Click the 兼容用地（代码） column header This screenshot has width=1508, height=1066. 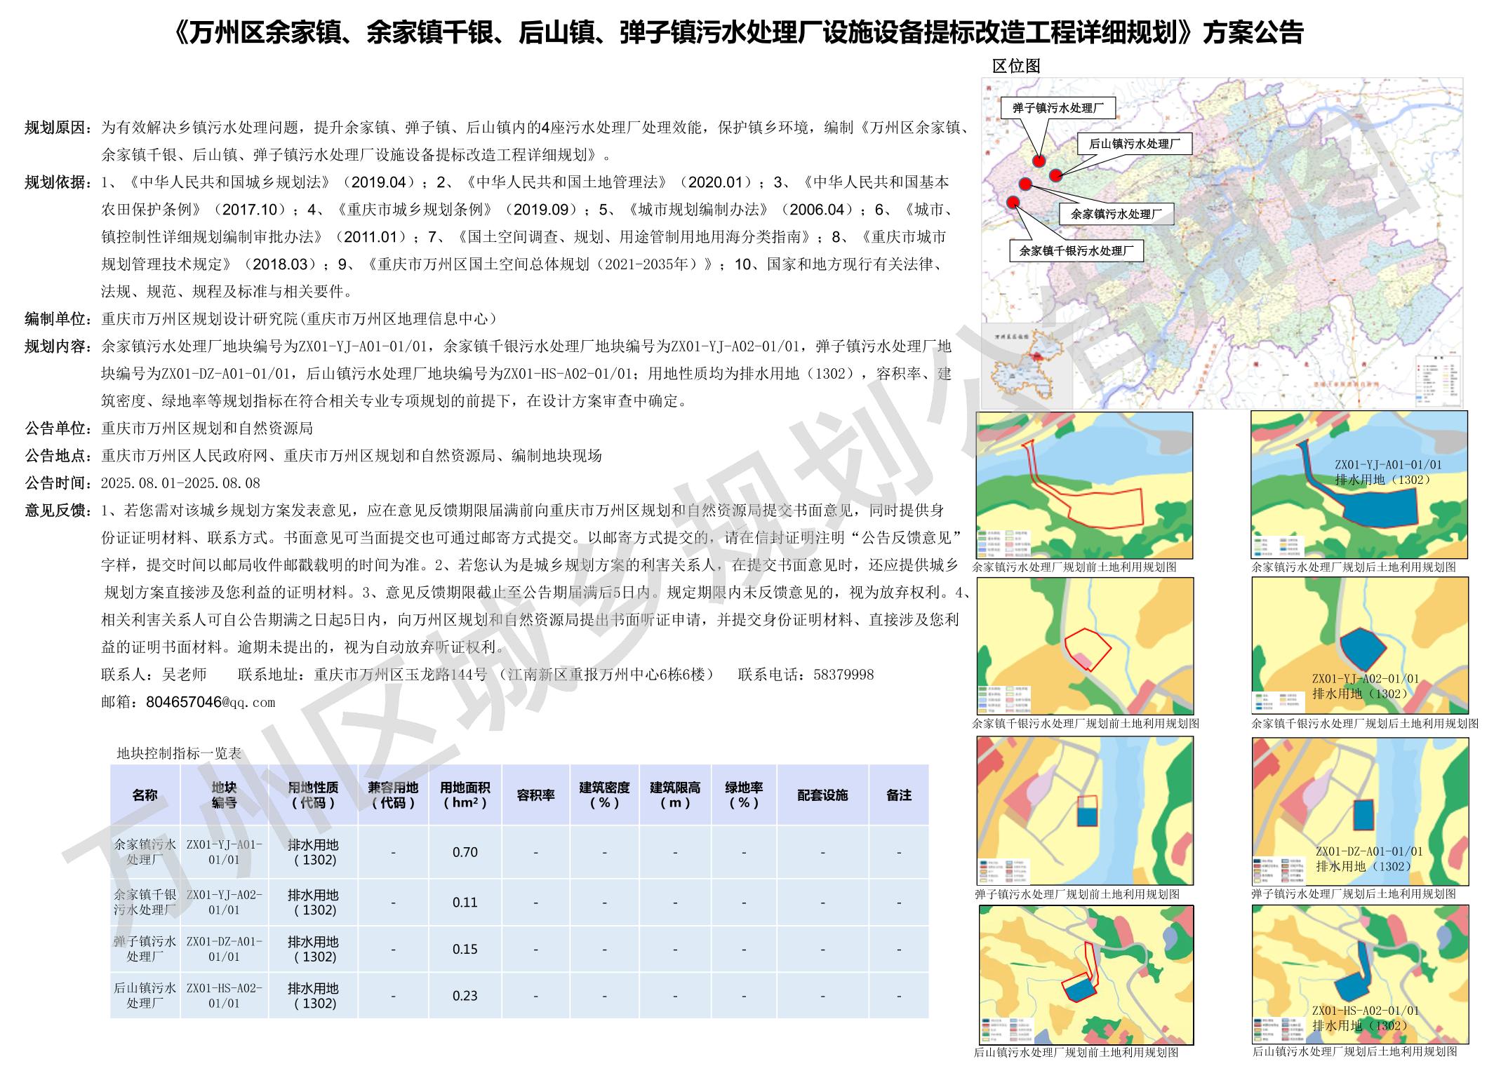(393, 795)
